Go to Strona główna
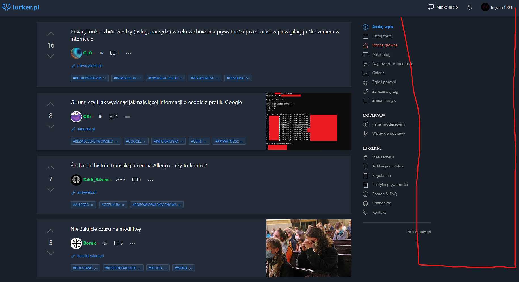The height and width of the screenshot is (282, 519). point(380,45)
